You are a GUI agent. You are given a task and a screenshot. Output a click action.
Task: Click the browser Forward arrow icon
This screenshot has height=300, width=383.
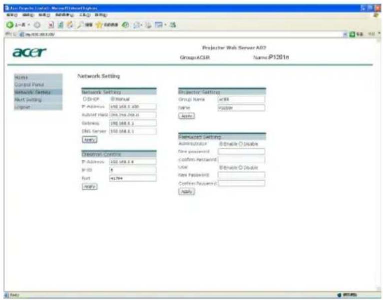37,25
